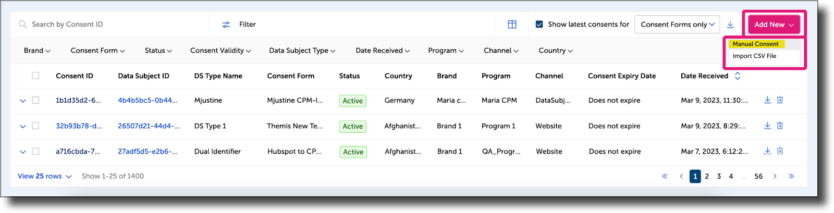
Task: Open the Filter sliders icon
Action: click(226, 24)
